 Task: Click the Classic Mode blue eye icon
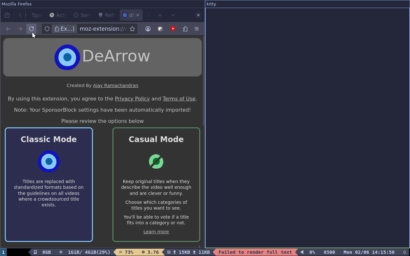pos(49,162)
